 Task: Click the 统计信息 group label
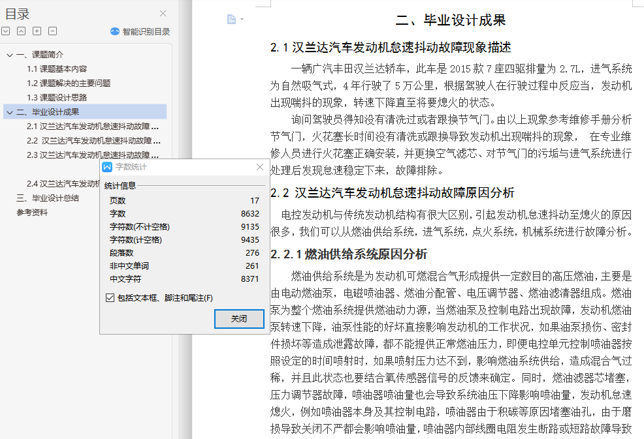(x=120, y=185)
